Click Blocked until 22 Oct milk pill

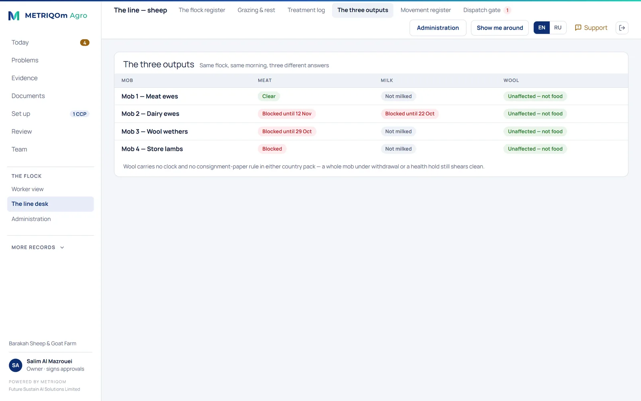click(409, 114)
